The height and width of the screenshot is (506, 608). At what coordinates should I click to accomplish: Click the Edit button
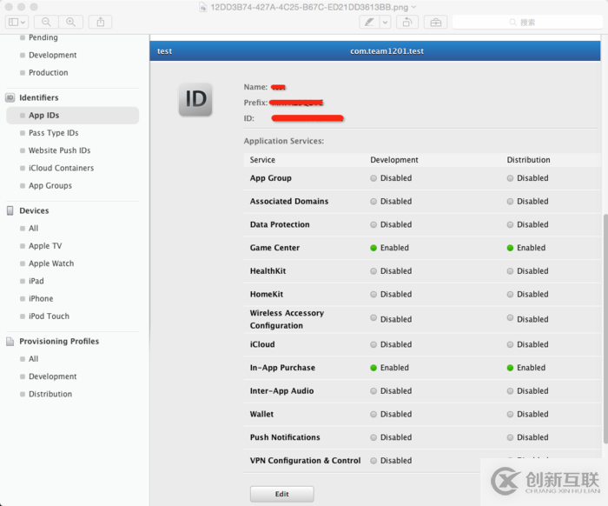click(282, 494)
